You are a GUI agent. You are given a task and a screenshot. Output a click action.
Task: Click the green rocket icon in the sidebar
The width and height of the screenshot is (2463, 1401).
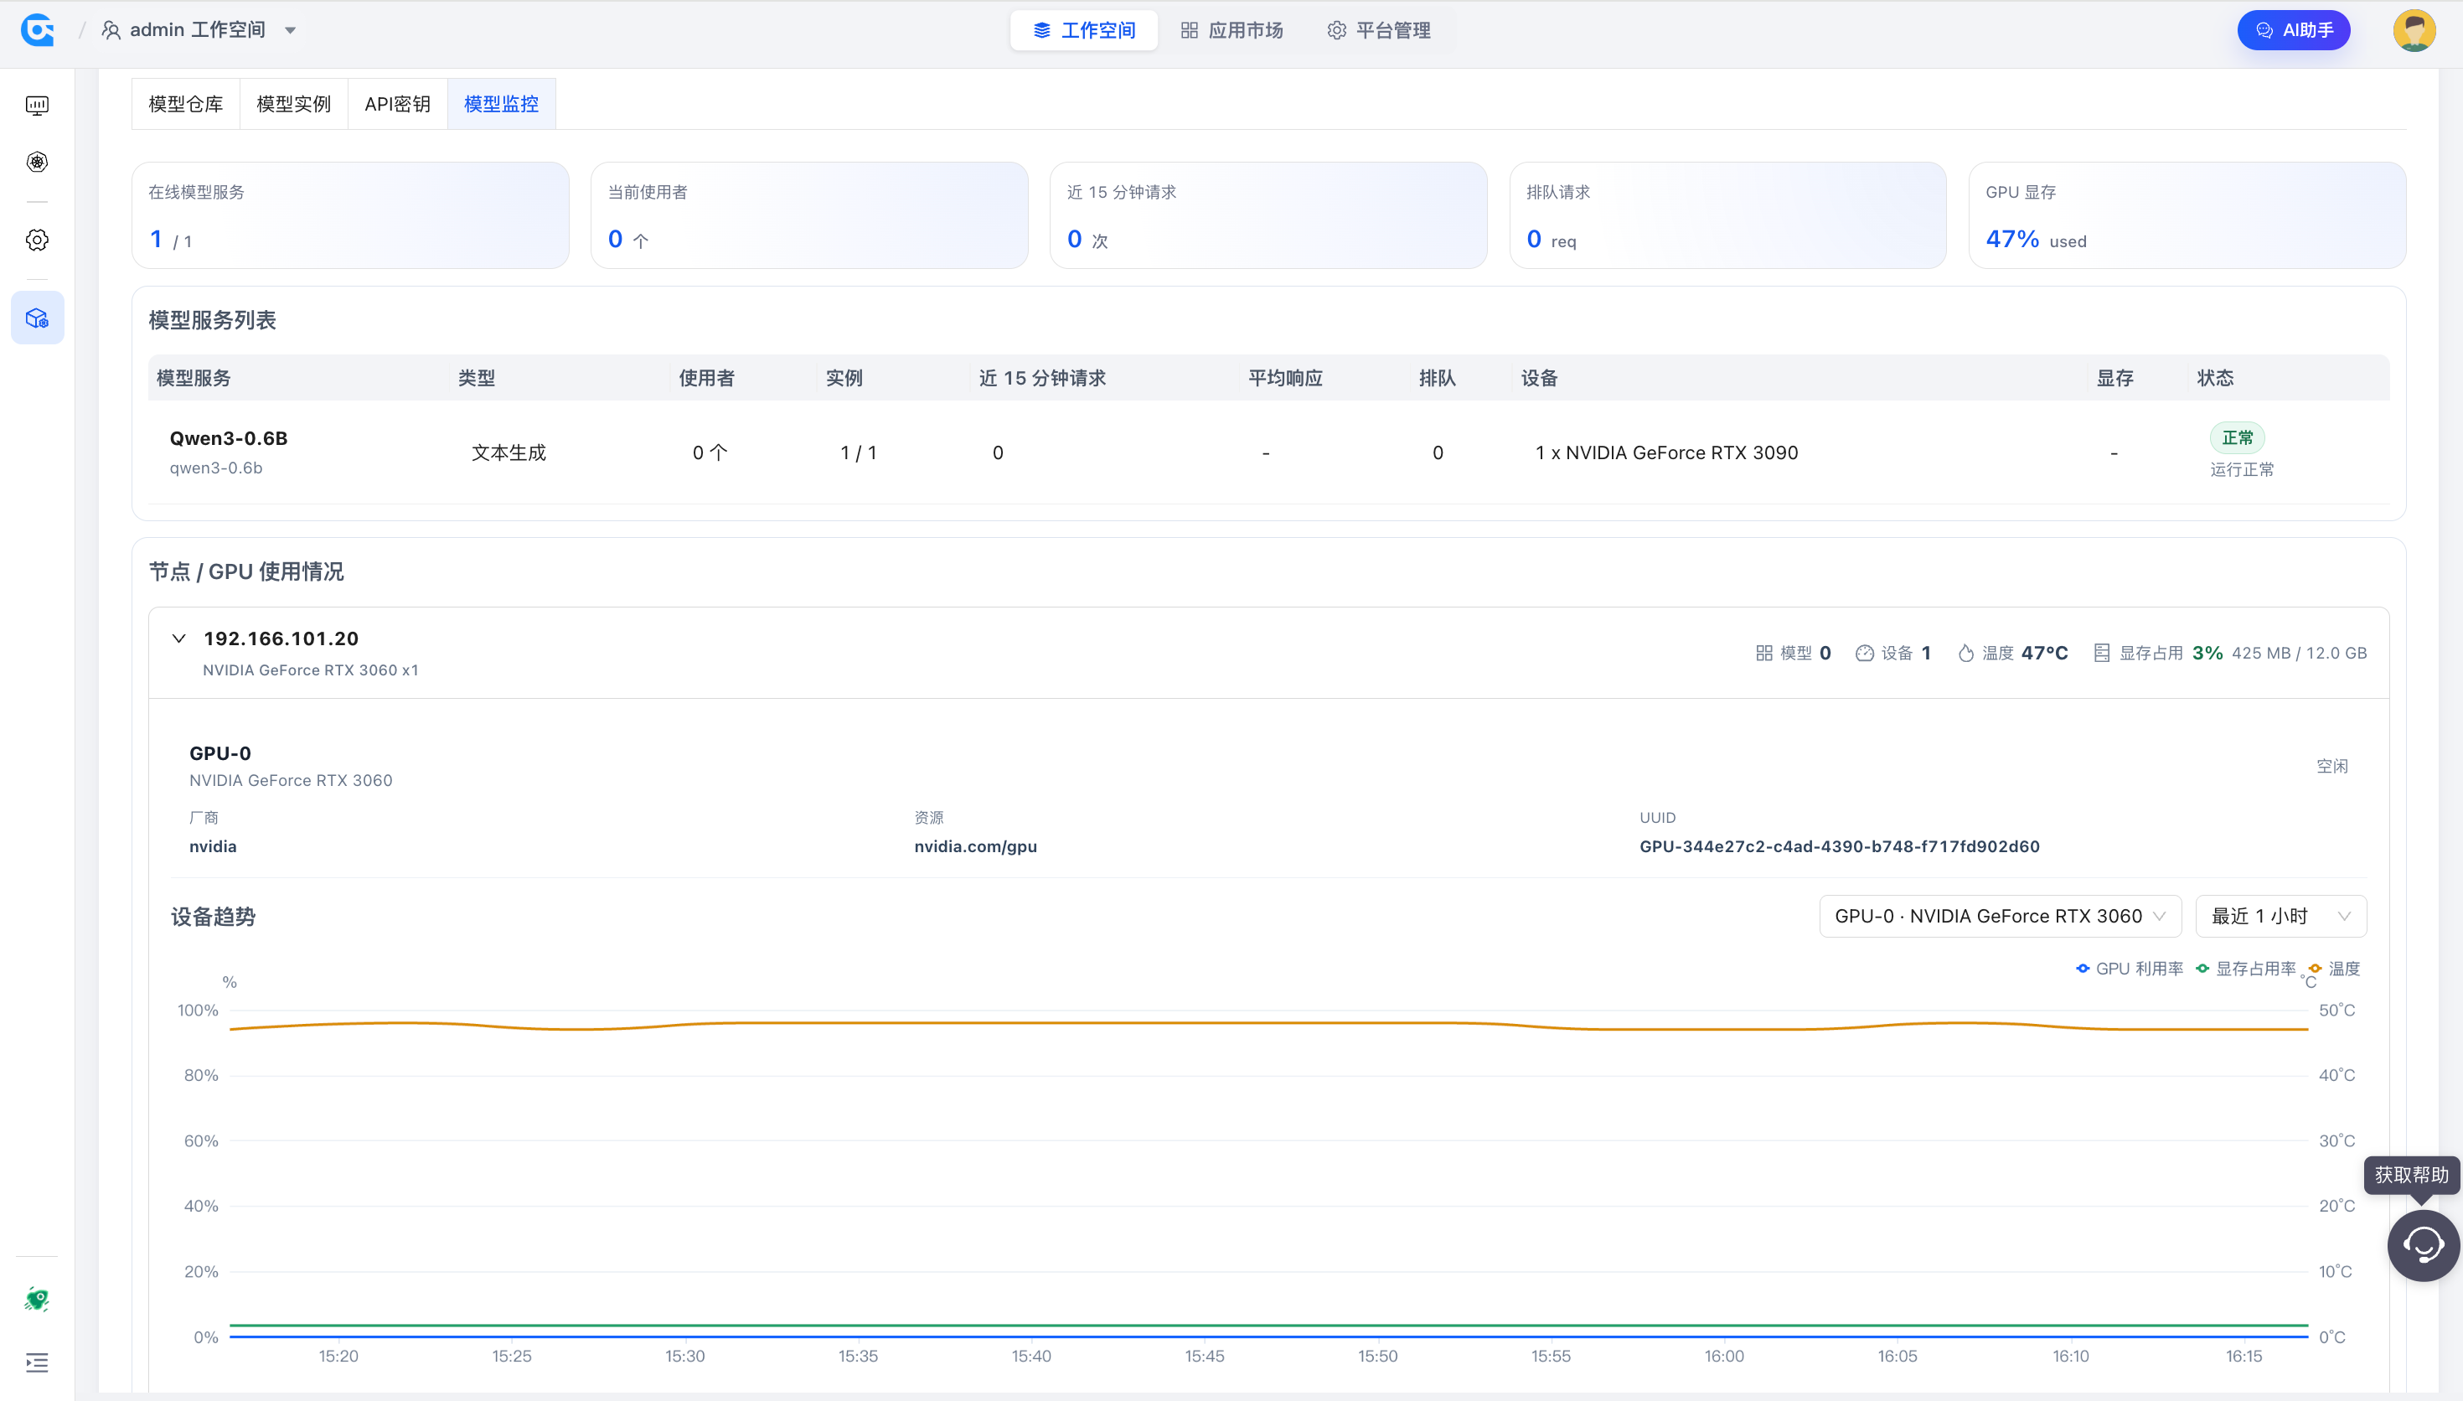(38, 1299)
